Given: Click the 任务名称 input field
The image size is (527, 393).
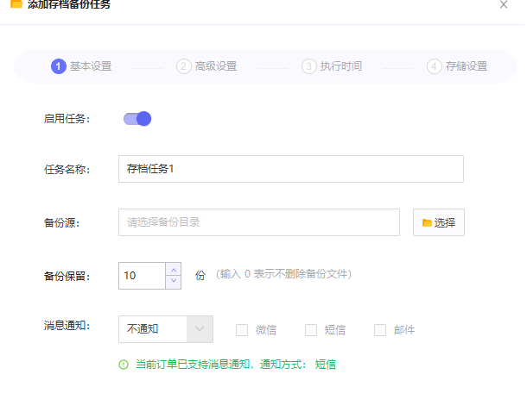Looking at the screenshot, I should [291, 169].
